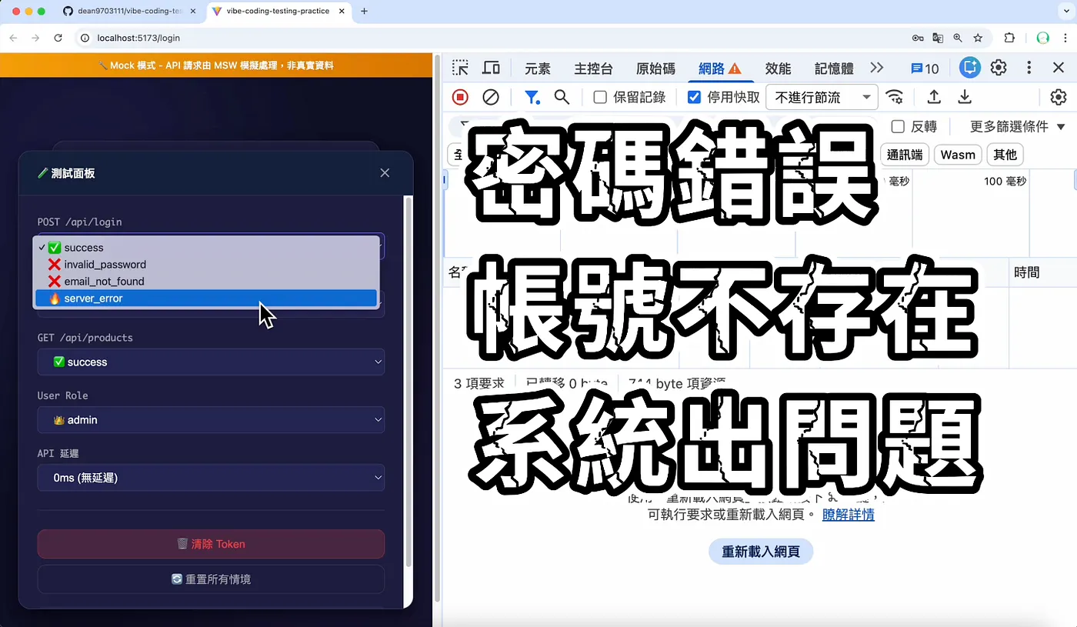
Task: Switch to the 元素 tab
Action: coord(538,68)
